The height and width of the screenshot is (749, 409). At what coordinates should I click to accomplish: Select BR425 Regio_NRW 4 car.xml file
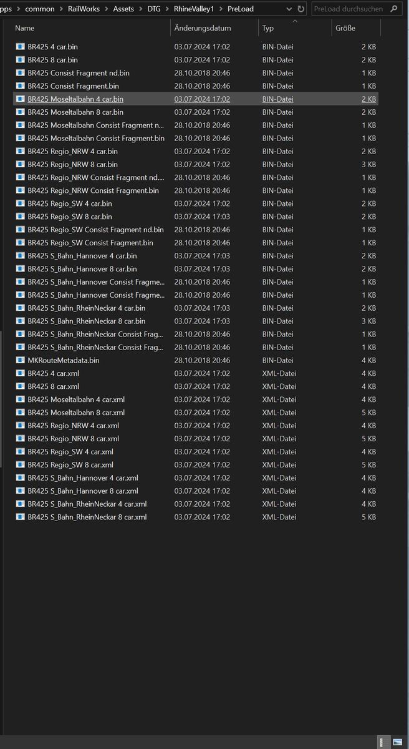pyautogui.click(x=195, y=426)
